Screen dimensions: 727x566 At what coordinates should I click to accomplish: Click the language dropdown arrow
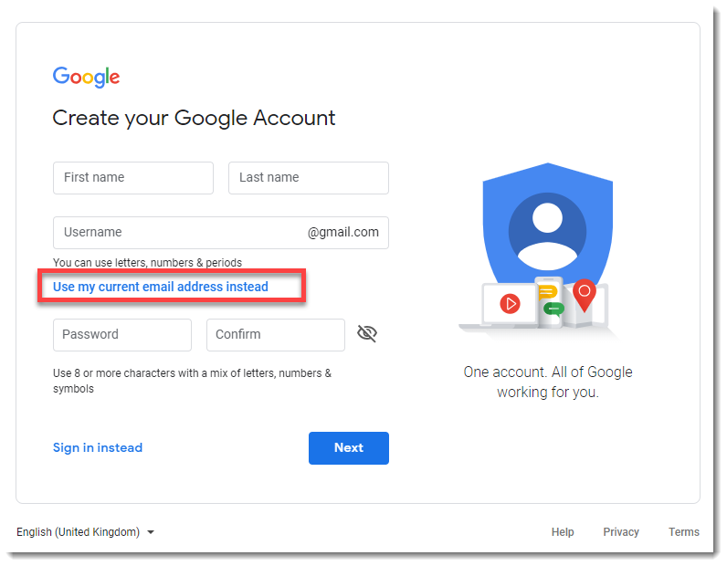(x=151, y=532)
